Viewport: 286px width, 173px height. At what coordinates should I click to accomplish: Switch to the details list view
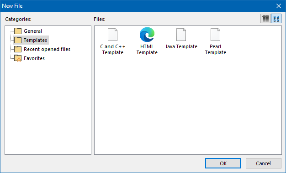pyautogui.click(x=265, y=19)
